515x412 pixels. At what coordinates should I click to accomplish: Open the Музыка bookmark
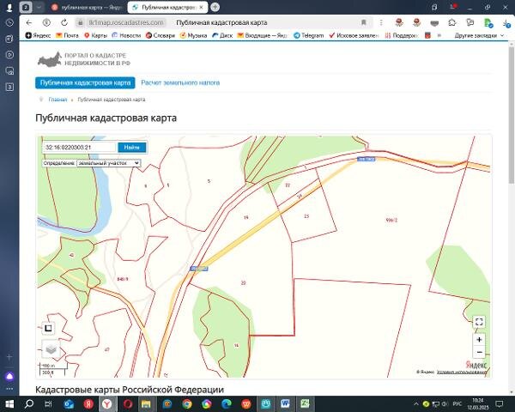[x=193, y=35]
